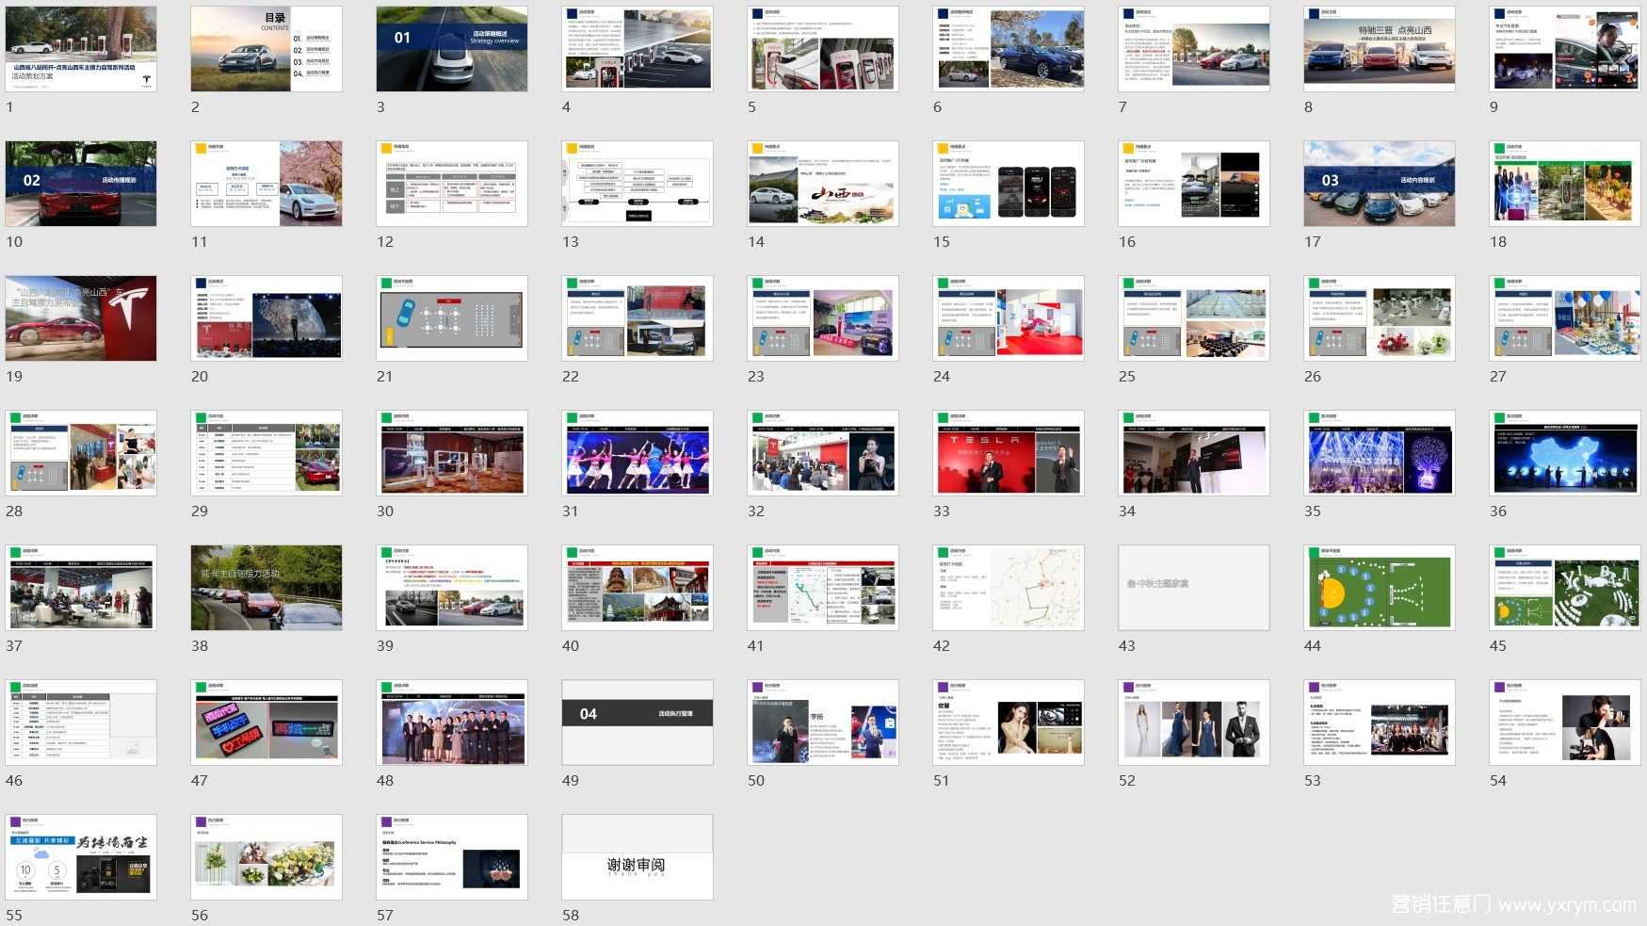Select slide 15 with three phone mockups
This screenshot has width=1647, height=926.
(1009, 184)
